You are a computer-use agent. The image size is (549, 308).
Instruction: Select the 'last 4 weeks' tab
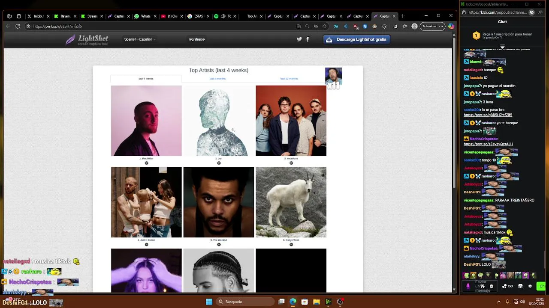point(146,79)
